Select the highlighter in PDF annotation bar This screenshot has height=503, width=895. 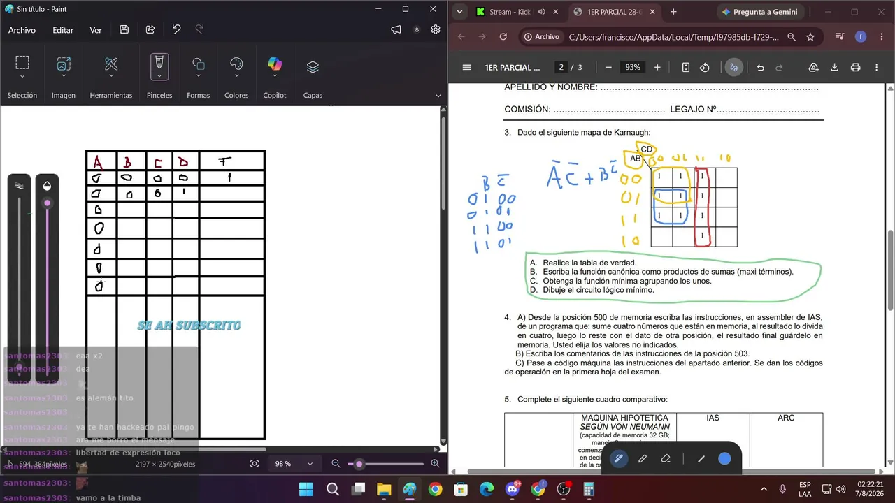[x=642, y=459]
